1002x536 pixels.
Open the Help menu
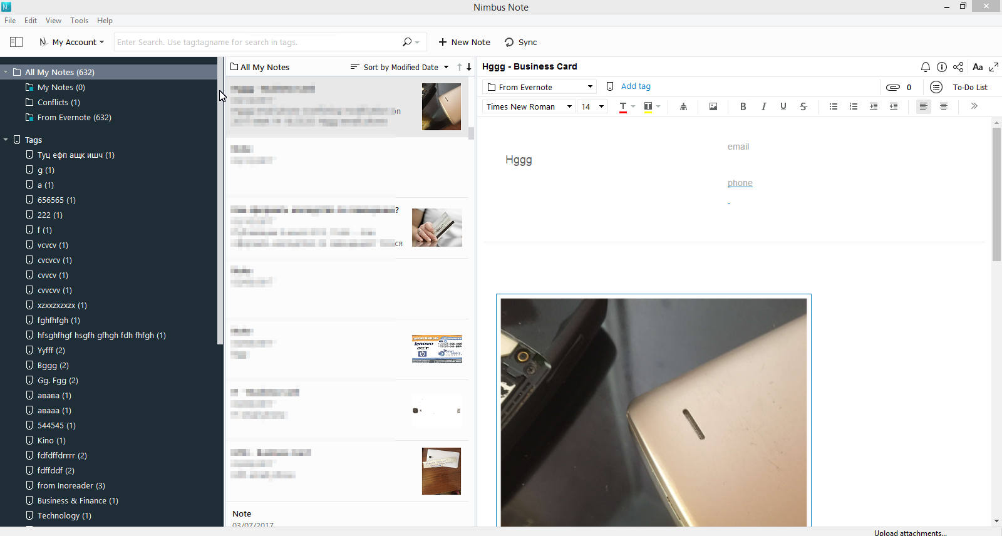pyautogui.click(x=105, y=21)
